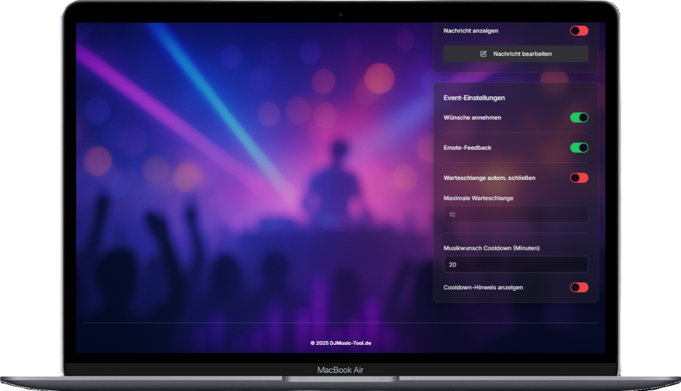681x391 pixels.
Task: Click the Musikwunsch Cooldown (Minuten) label
Action: pos(491,248)
